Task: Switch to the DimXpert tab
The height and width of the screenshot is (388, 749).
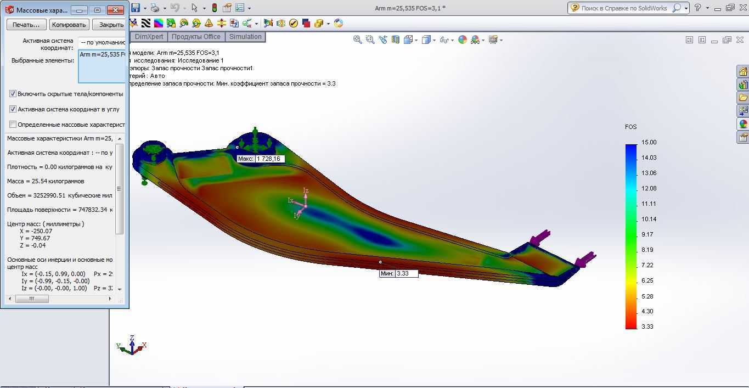Action: (150, 37)
